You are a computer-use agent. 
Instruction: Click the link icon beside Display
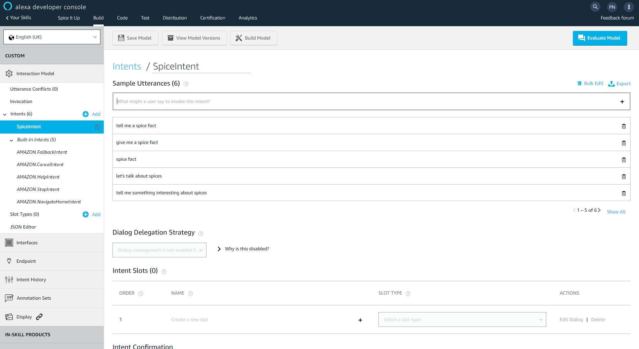pyautogui.click(x=39, y=317)
